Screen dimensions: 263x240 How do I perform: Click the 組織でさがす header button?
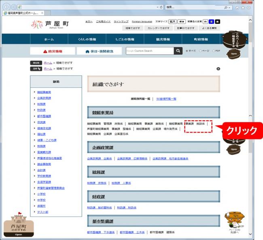(x=133, y=28)
